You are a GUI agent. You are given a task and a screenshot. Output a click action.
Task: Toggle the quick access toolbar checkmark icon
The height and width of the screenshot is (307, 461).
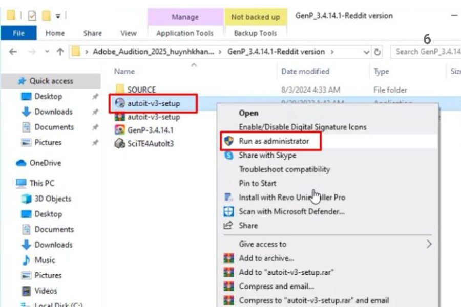point(32,16)
